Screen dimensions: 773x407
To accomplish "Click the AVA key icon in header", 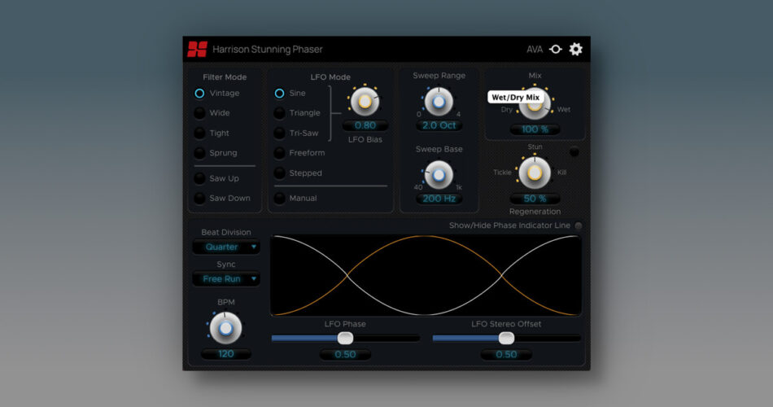I will point(556,49).
